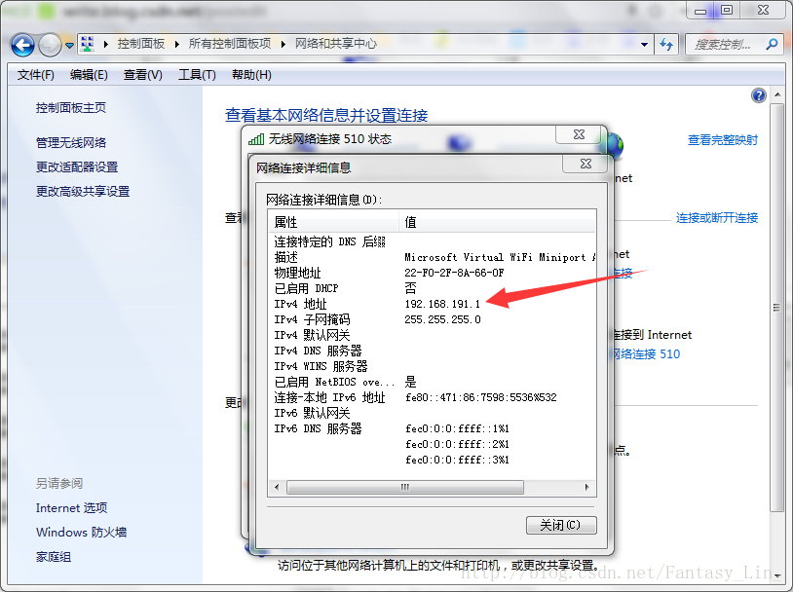This screenshot has height=592, width=793.
Task: Close the 网络连接详细信息 dialog with X
Action: pyautogui.click(x=585, y=164)
